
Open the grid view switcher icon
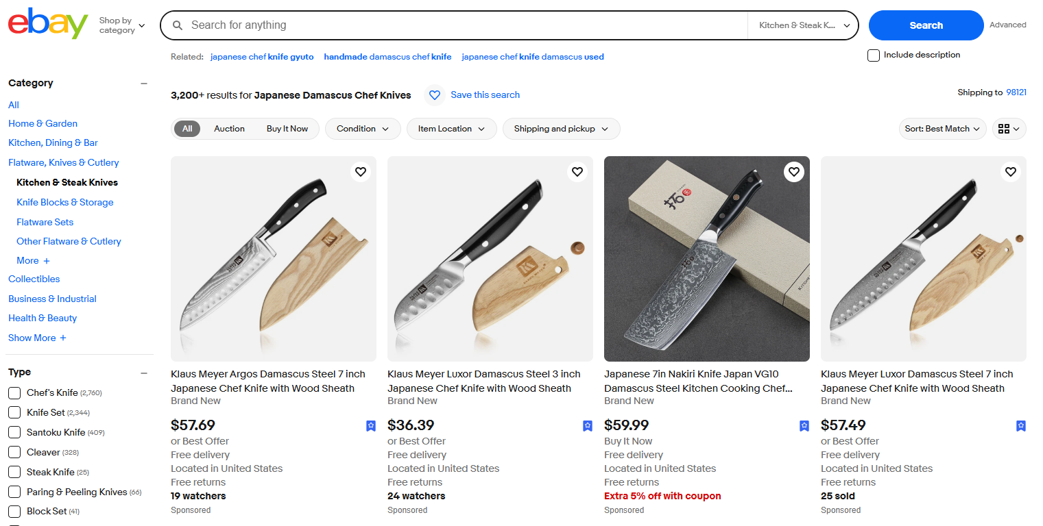(1009, 129)
